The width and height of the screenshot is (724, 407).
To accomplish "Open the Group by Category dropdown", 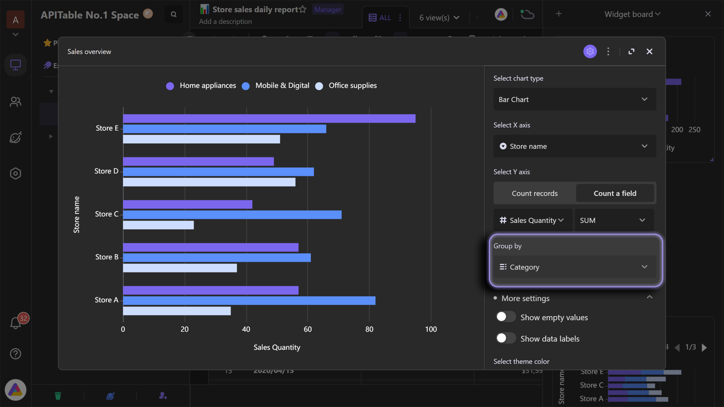I will point(574,267).
